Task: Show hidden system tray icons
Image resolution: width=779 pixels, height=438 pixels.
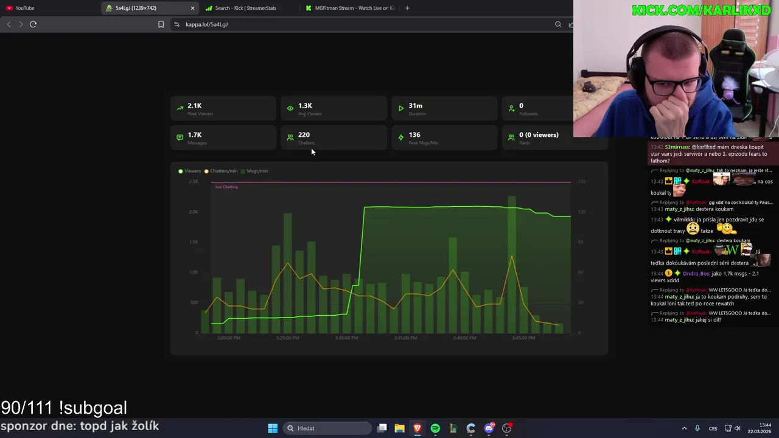Action: click(x=684, y=428)
